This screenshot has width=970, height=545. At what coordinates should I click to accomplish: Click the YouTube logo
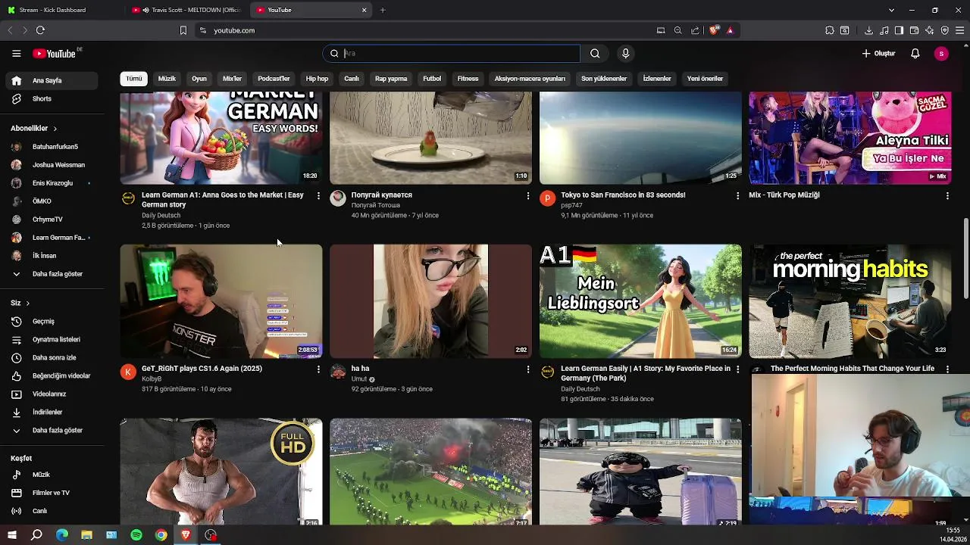[x=54, y=54]
